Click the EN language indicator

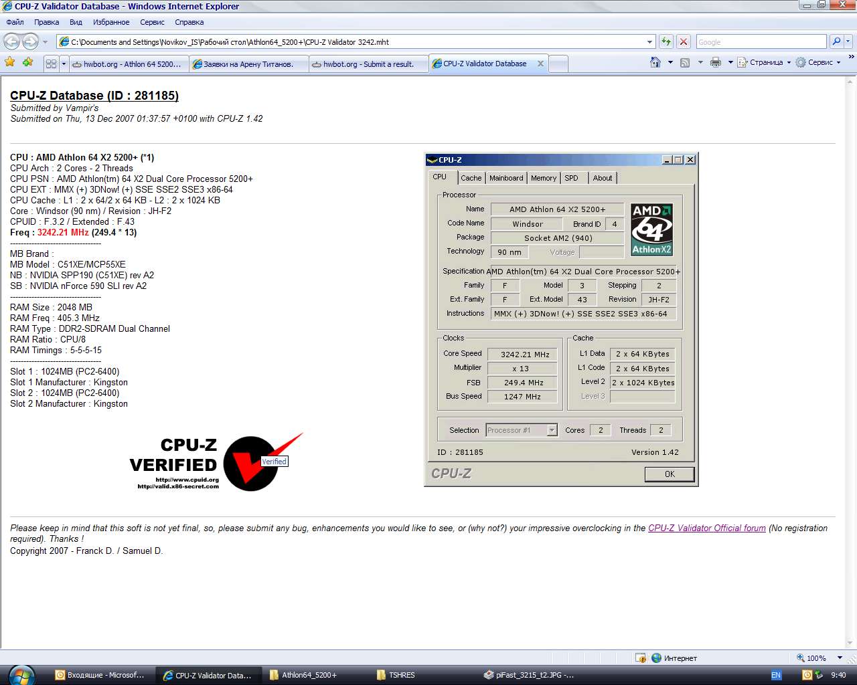[x=776, y=675]
